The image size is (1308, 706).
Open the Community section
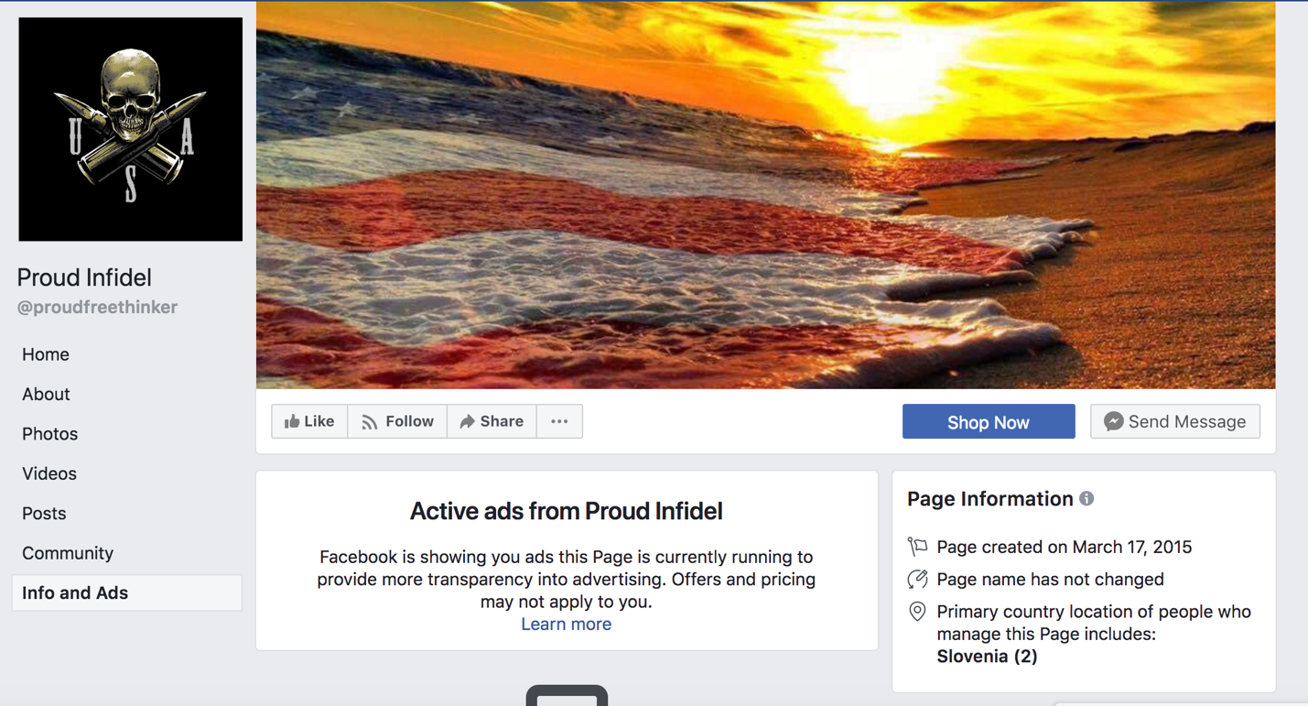(68, 553)
